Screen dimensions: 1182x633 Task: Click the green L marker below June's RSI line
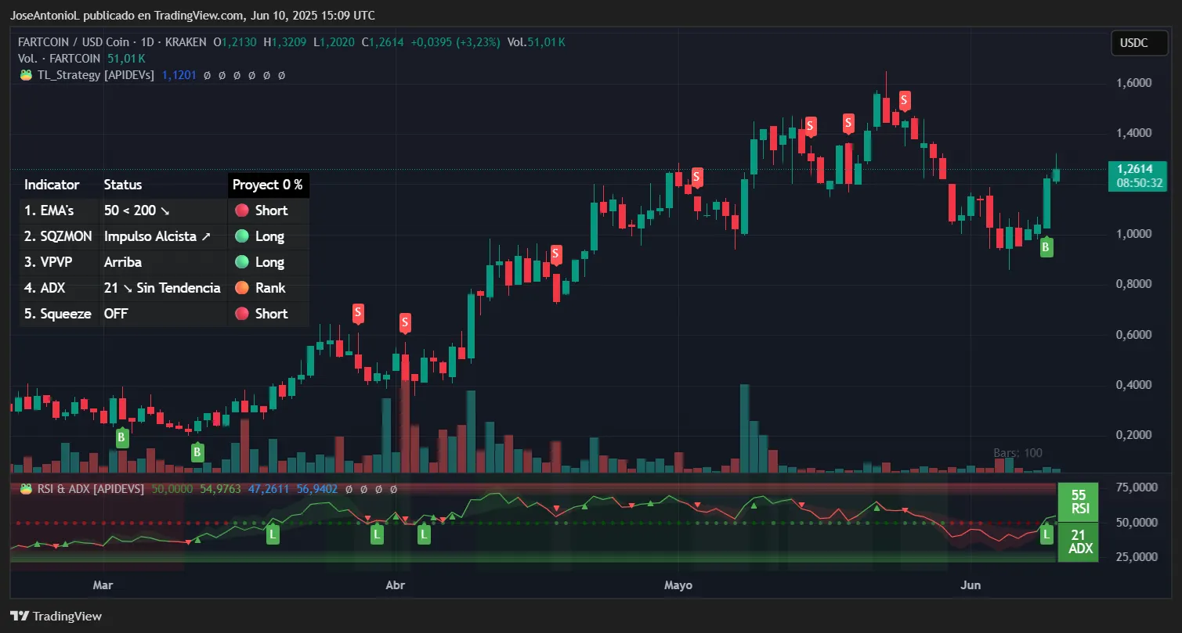1046,534
